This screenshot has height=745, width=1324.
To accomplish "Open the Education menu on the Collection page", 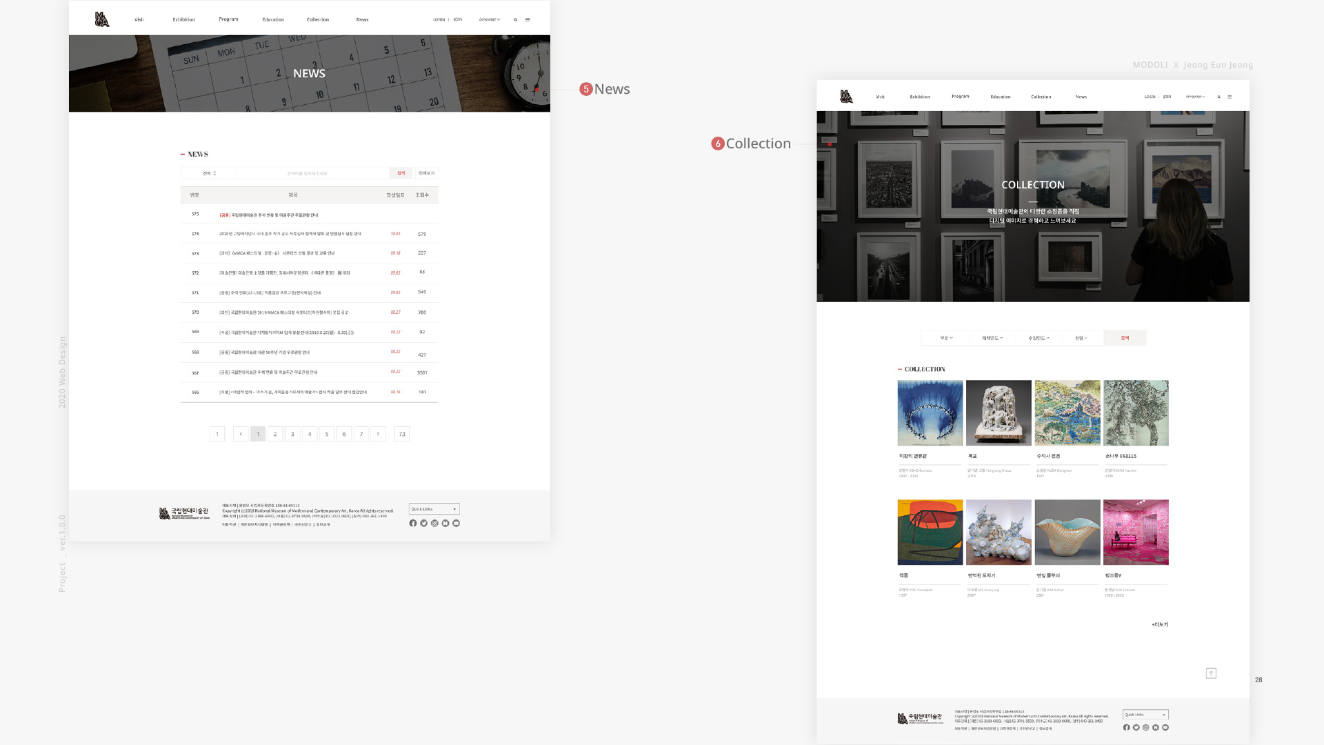I will (1001, 97).
